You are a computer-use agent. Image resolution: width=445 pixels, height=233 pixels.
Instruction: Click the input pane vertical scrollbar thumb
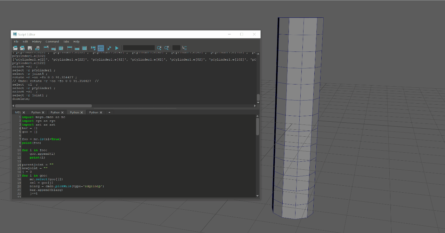point(258,126)
